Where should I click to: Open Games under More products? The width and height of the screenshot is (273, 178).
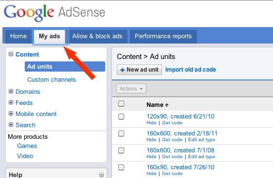pos(27,146)
